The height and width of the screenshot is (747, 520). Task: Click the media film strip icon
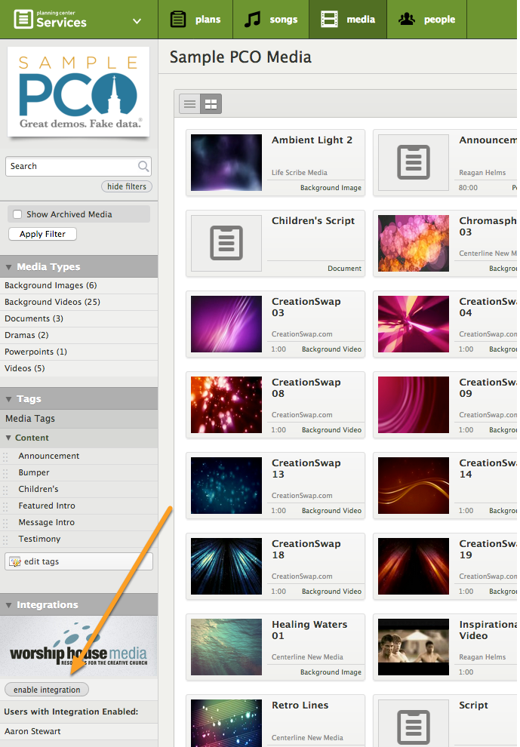pyautogui.click(x=329, y=20)
